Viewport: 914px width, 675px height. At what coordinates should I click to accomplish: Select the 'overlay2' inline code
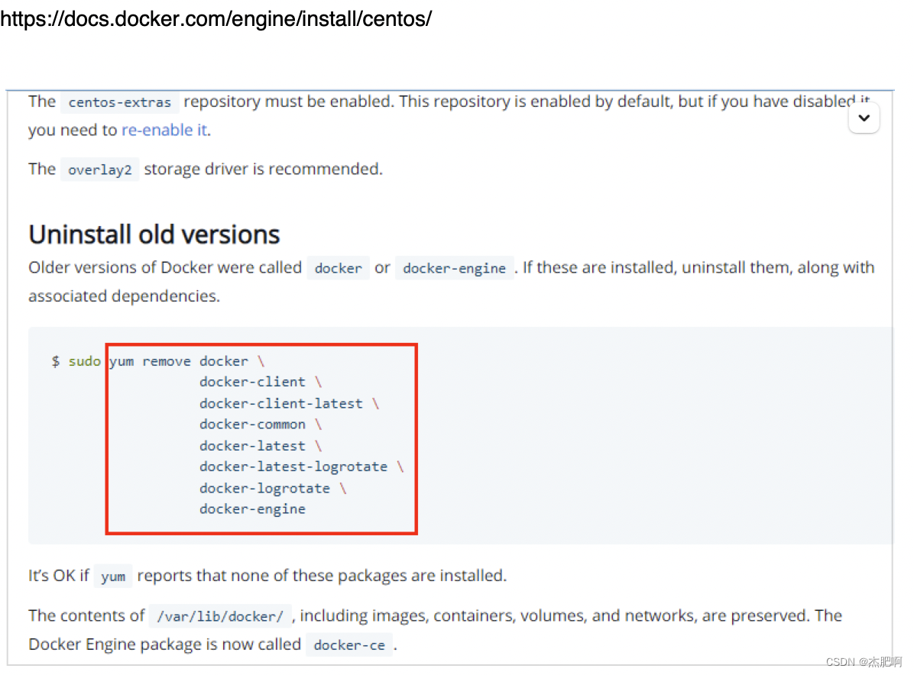point(99,170)
